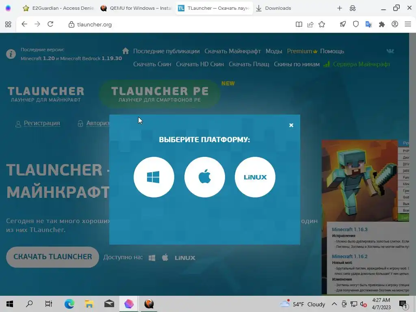The image size is (416, 312).
Task: Open a new tab with plus button
Action: (340, 8)
